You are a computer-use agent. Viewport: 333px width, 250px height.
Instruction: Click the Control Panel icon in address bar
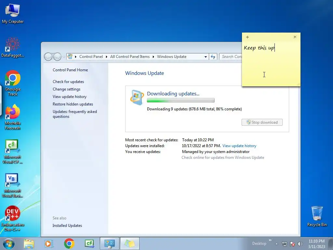point(70,57)
